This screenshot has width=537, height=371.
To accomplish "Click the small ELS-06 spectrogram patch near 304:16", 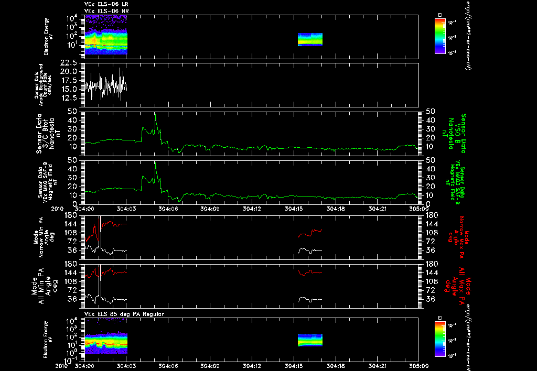I will click(x=310, y=39).
